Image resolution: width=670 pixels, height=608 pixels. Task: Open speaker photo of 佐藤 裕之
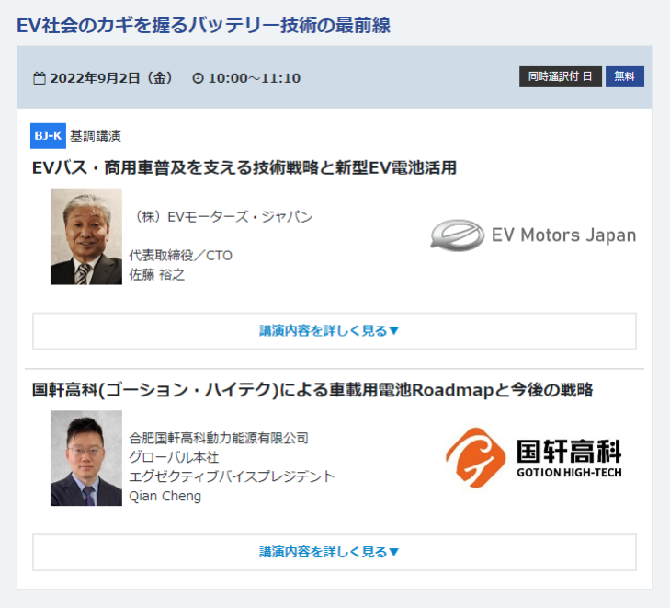(x=86, y=236)
